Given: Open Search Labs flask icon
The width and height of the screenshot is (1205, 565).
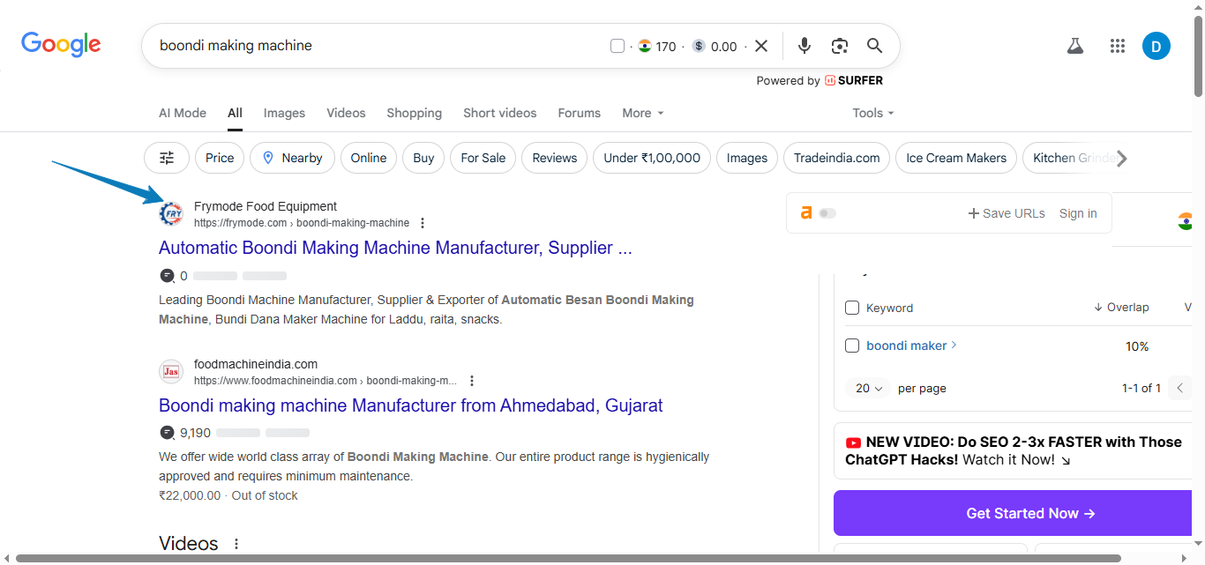Looking at the screenshot, I should 1074,46.
